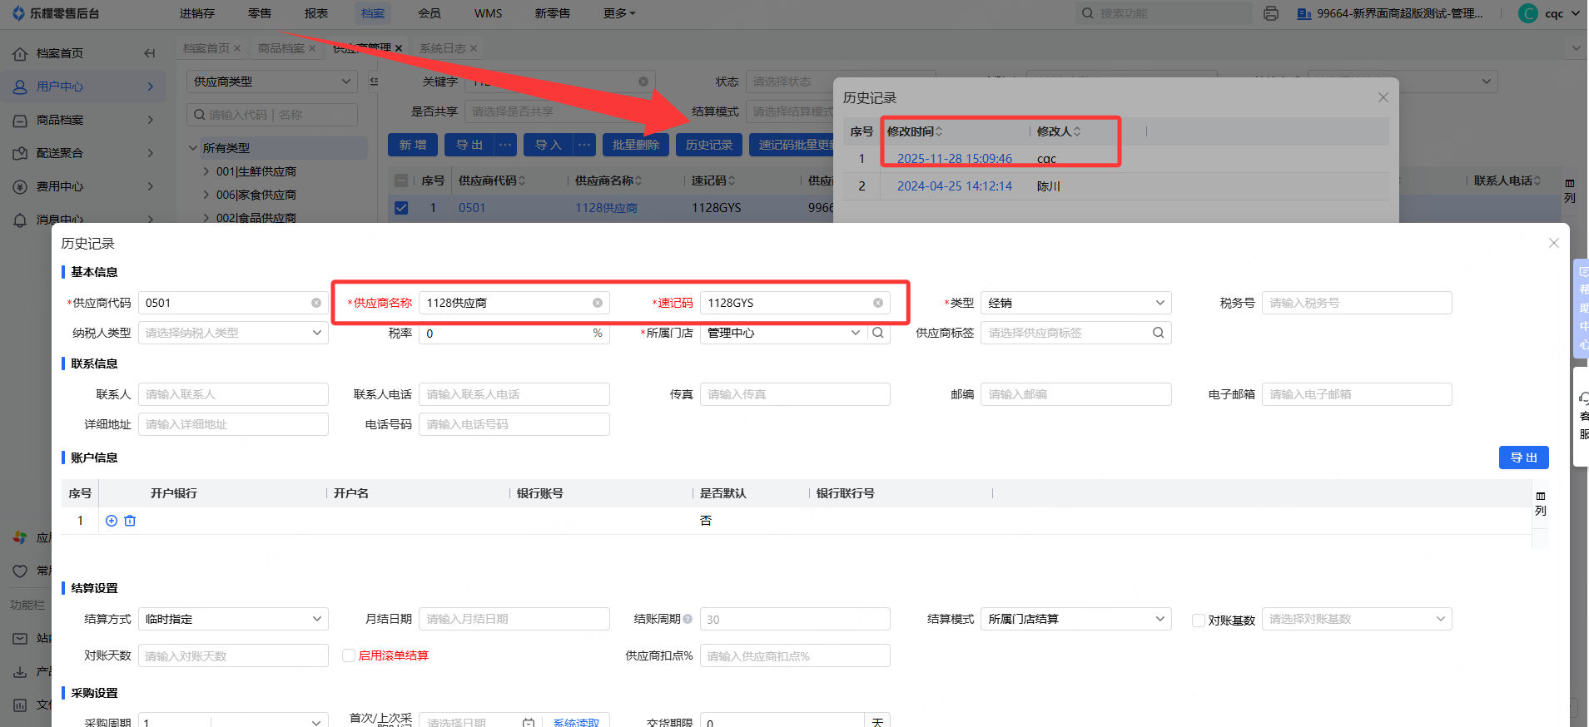Image resolution: width=1589 pixels, height=727 pixels.
Task: Open the 更多 menu in top navigation
Action: point(618,13)
